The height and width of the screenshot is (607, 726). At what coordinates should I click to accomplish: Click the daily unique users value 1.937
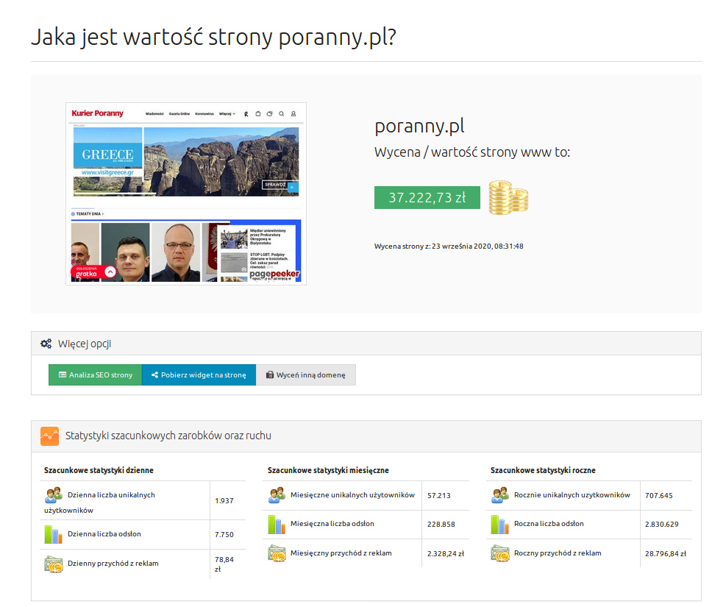point(224,501)
